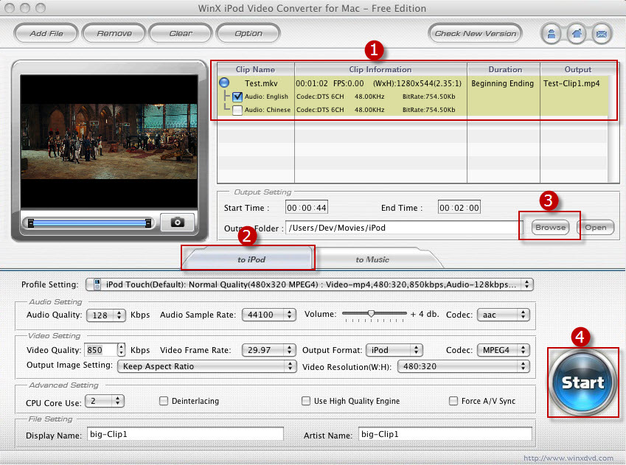Enable Use High Quality Engine
The image size is (626, 465).
[306, 401]
